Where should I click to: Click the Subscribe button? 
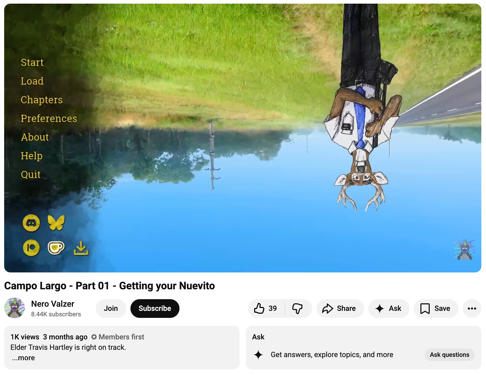click(x=155, y=308)
